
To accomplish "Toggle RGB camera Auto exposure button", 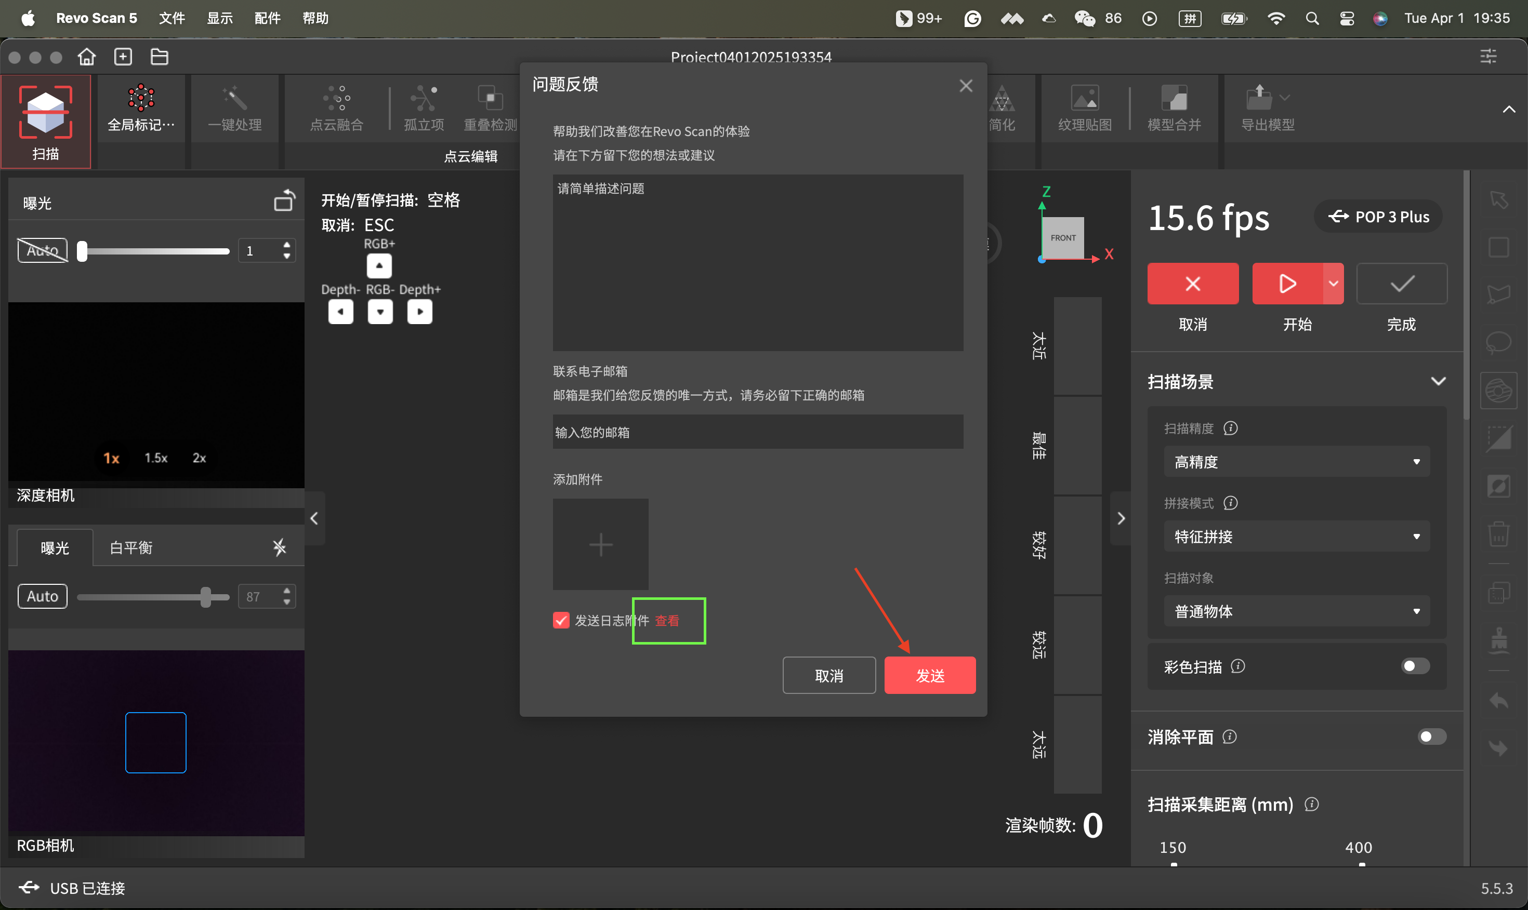I will (42, 596).
